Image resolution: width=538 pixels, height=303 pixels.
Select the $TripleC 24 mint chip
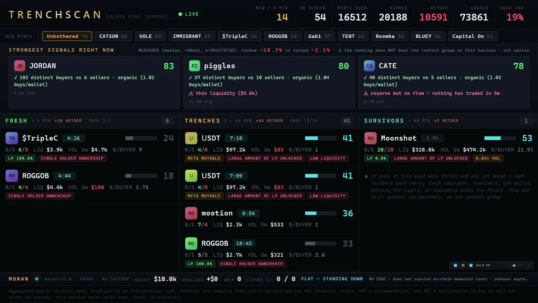[x=240, y=36]
